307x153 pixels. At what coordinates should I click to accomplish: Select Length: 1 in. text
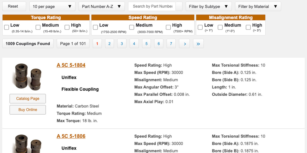click(224, 87)
